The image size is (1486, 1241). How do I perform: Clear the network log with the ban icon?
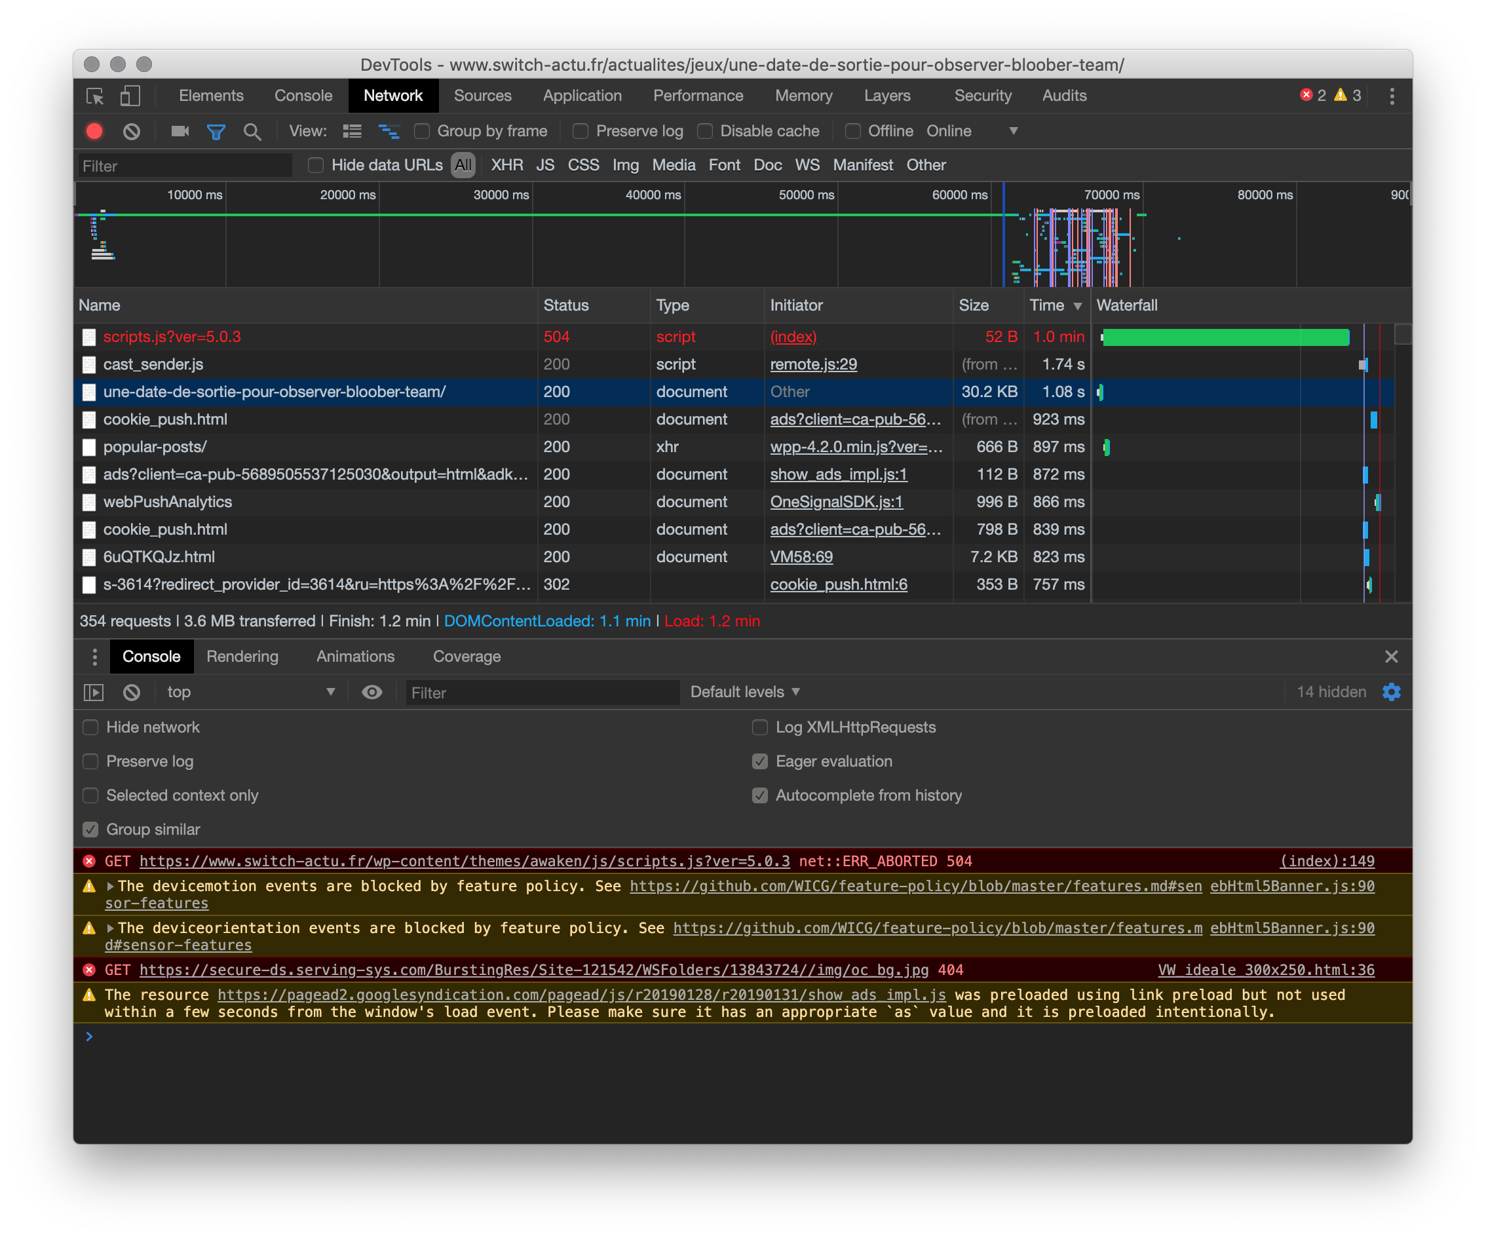(132, 132)
